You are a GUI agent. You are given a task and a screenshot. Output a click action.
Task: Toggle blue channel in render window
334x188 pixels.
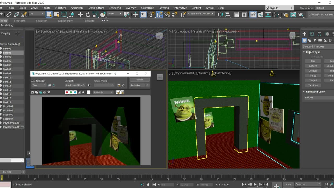click(75, 92)
